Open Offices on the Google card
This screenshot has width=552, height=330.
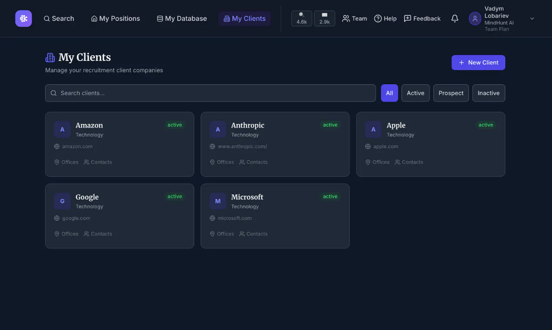[x=66, y=234]
